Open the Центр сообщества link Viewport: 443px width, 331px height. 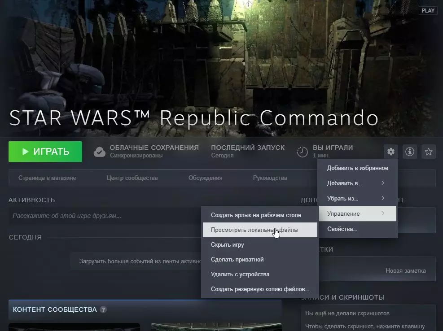tap(132, 178)
